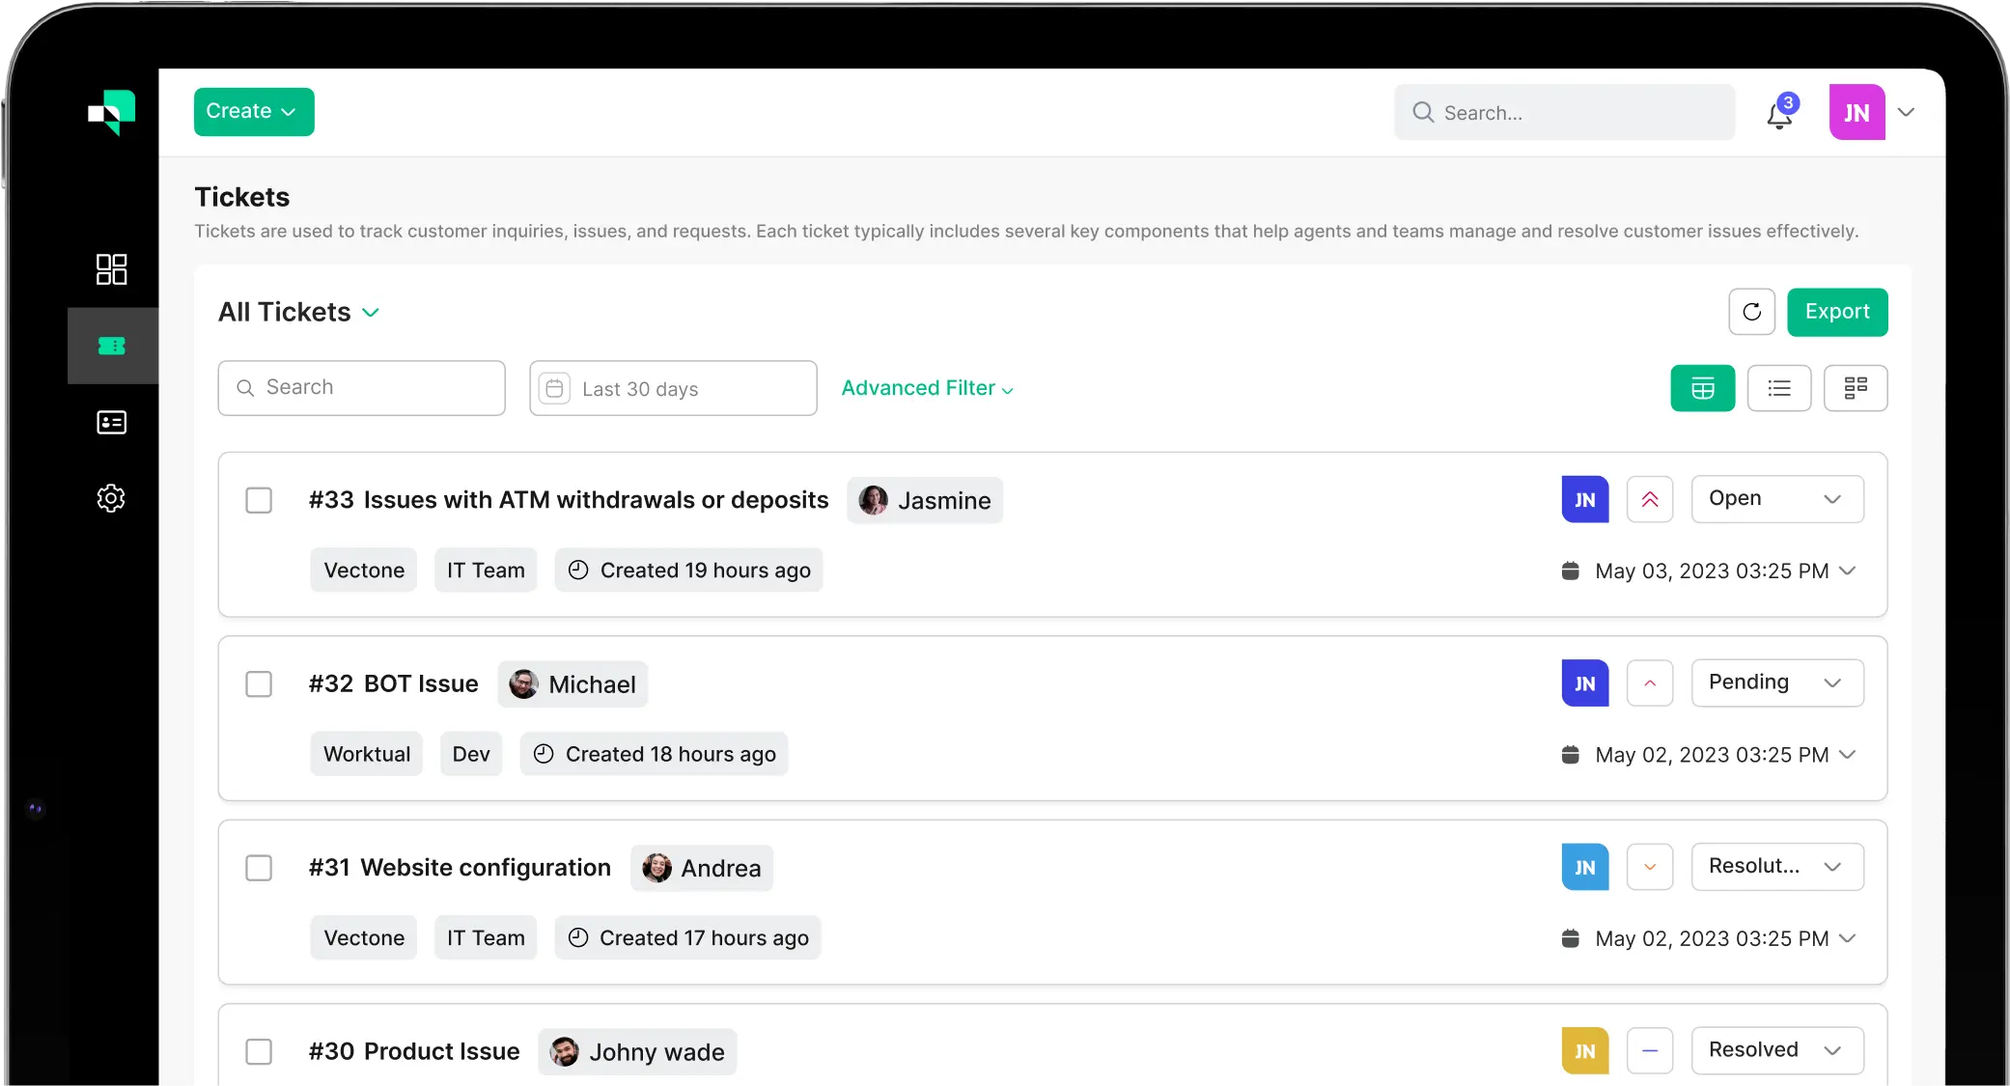
Task: Select checkbox for ticket #32 BOT Issue
Action: 259,683
